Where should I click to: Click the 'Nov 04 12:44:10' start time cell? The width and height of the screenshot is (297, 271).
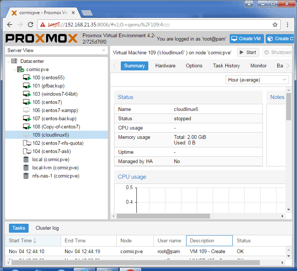pos(26,252)
